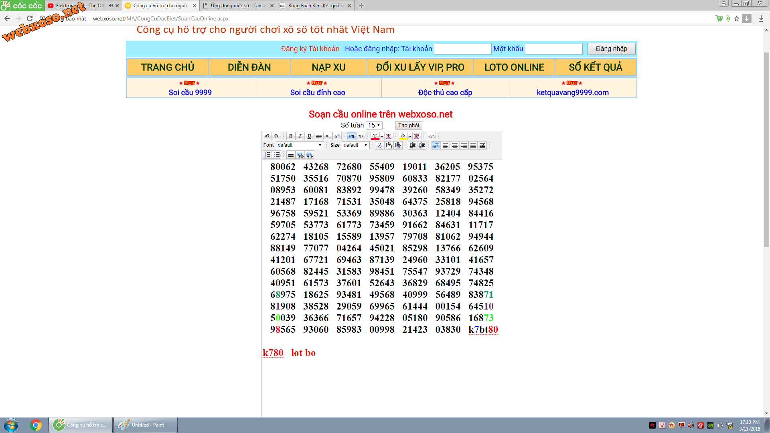Toggle italic formatting in the editor
This screenshot has height=433, width=770.
point(300,136)
